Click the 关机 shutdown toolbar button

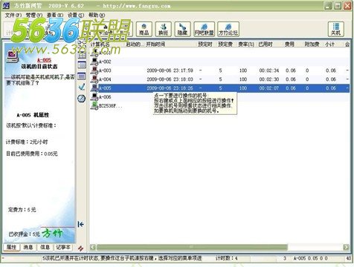[335, 29]
